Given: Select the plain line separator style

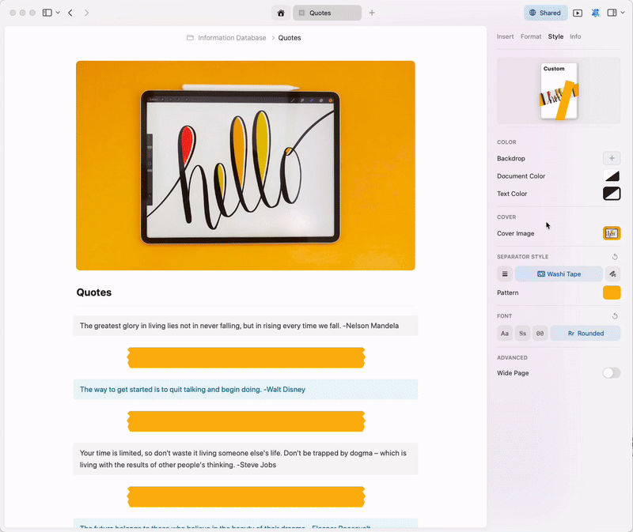Looking at the screenshot, I should [504, 274].
